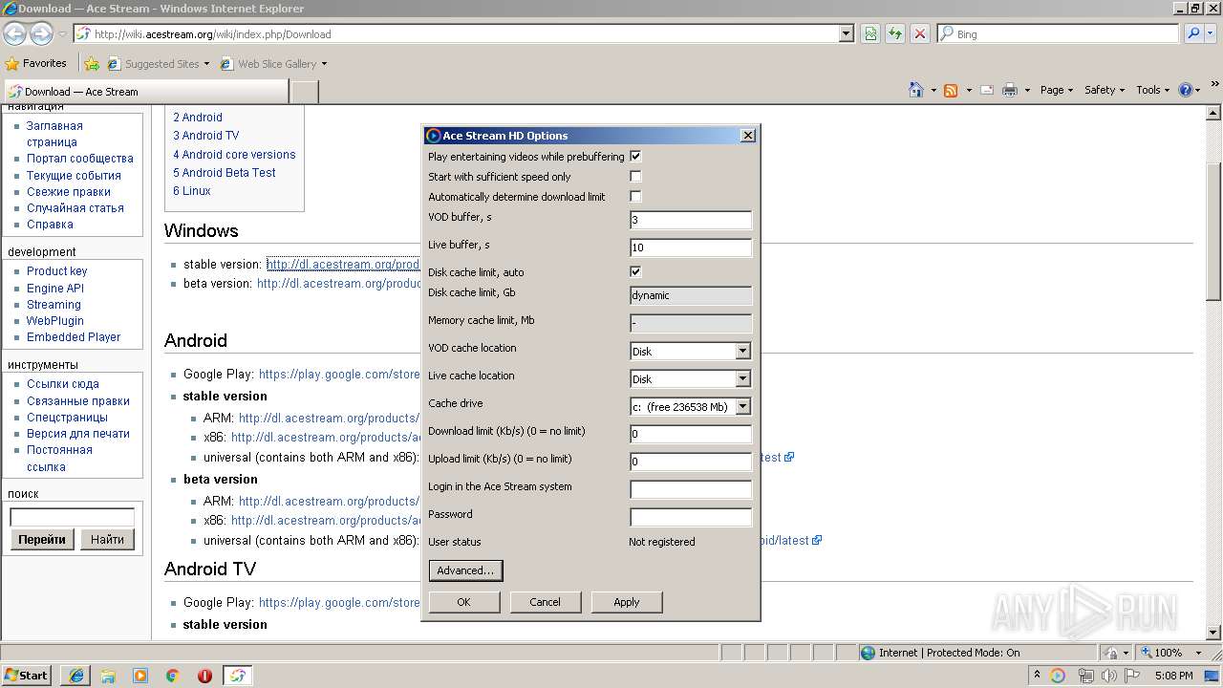Click the Stop loading red X icon
The image size is (1223, 688).
click(x=919, y=33)
